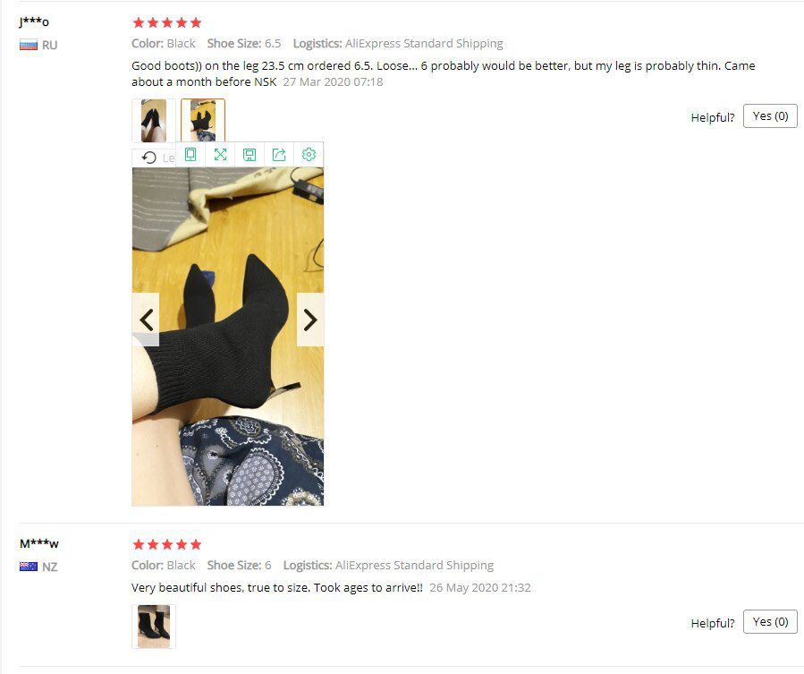This screenshot has height=674, width=804.
Task: Click the enlarged black sock boot photo
Action: (x=228, y=337)
